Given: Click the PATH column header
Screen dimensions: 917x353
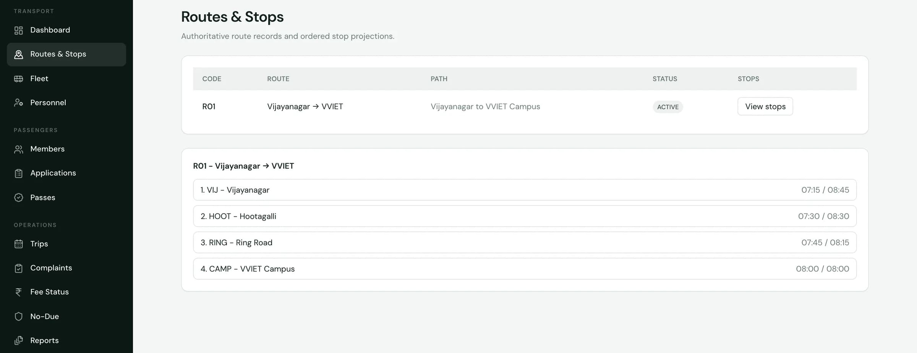Looking at the screenshot, I should tap(439, 79).
